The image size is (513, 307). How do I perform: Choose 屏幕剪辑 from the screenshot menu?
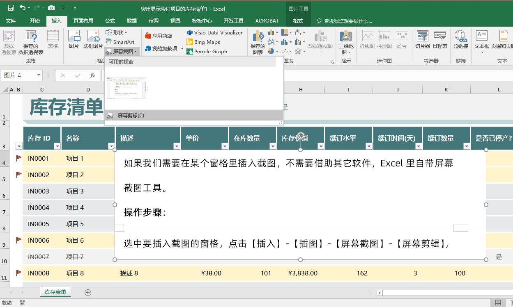click(x=130, y=115)
